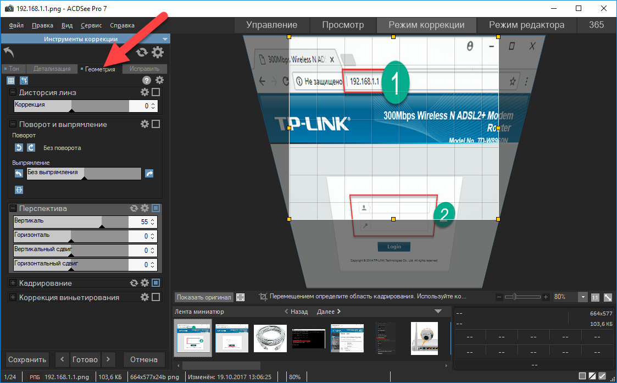Screen dimensions: 617x383
Task: Open the Сервис menu
Action: (x=91, y=25)
